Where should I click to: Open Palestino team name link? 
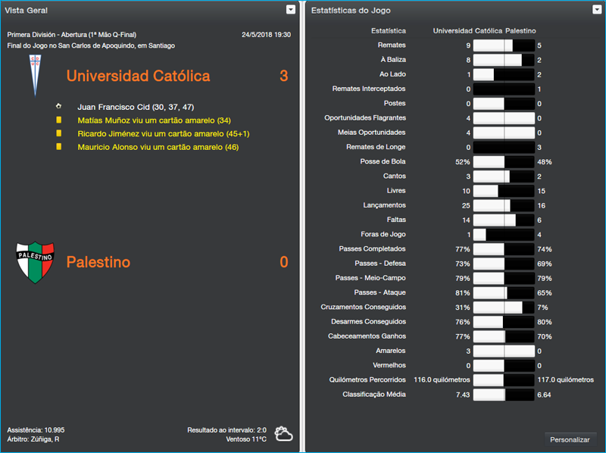pyautogui.click(x=98, y=262)
